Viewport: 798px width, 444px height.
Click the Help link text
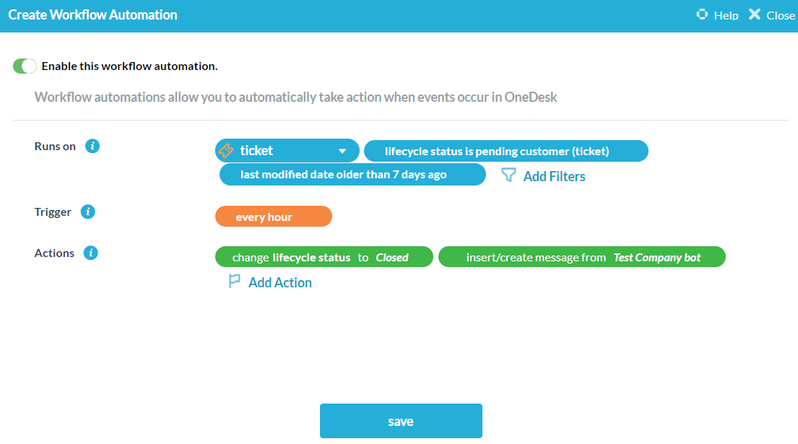coord(726,15)
